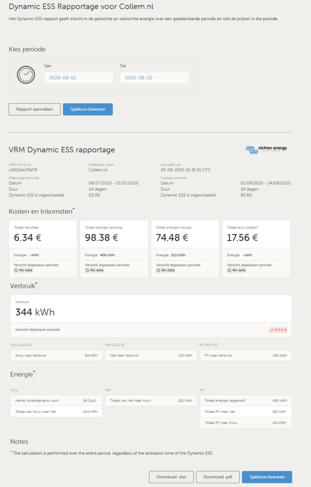Click the Victron Energy logo
311x487 pixels.
pos(266,149)
